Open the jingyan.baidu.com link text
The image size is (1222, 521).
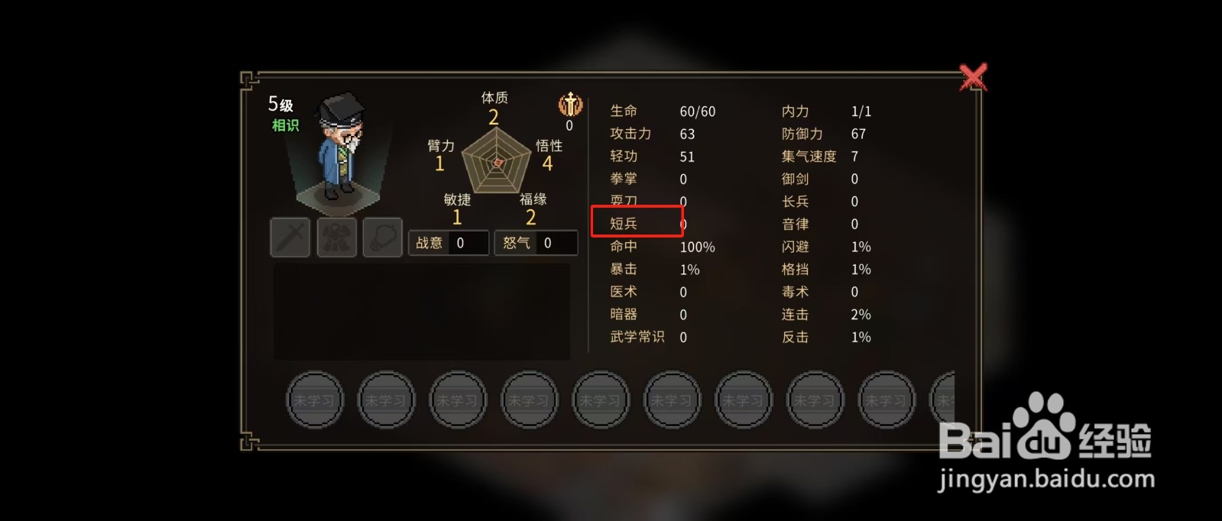click(x=1046, y=480)
